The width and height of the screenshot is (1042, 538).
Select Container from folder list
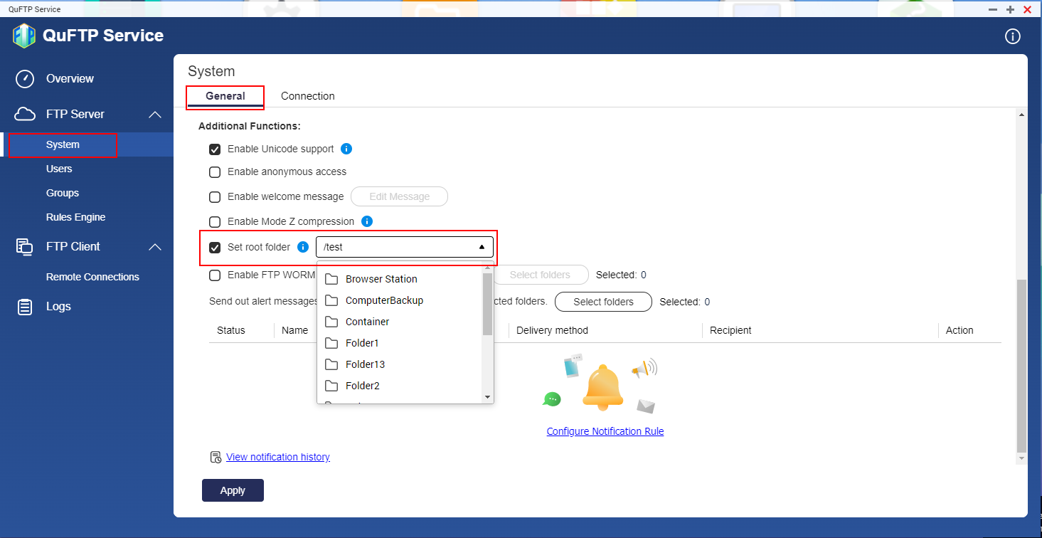400,322
